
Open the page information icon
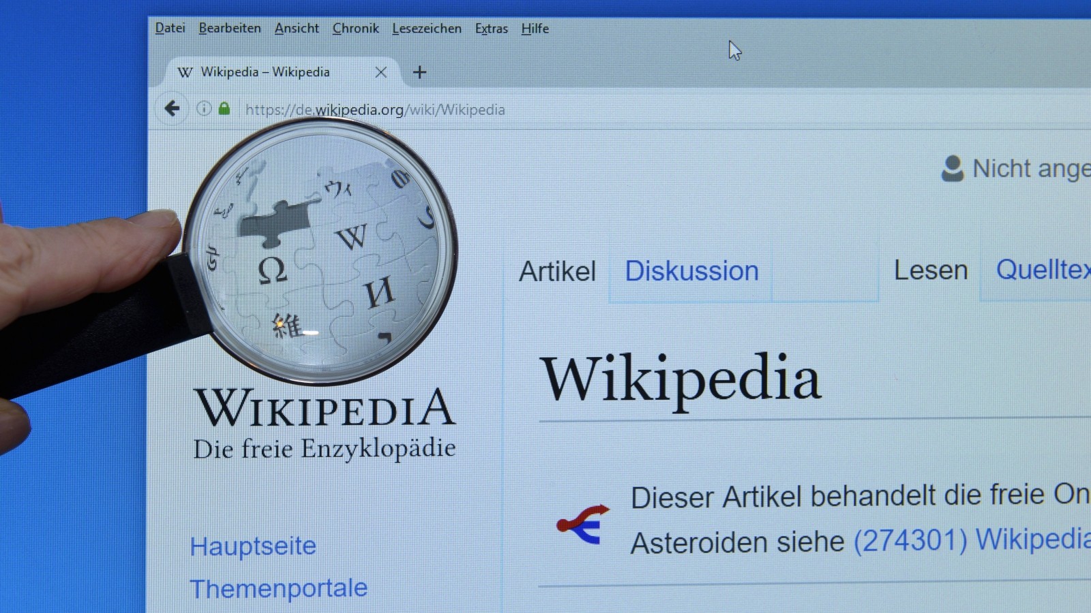coord(203,109)
